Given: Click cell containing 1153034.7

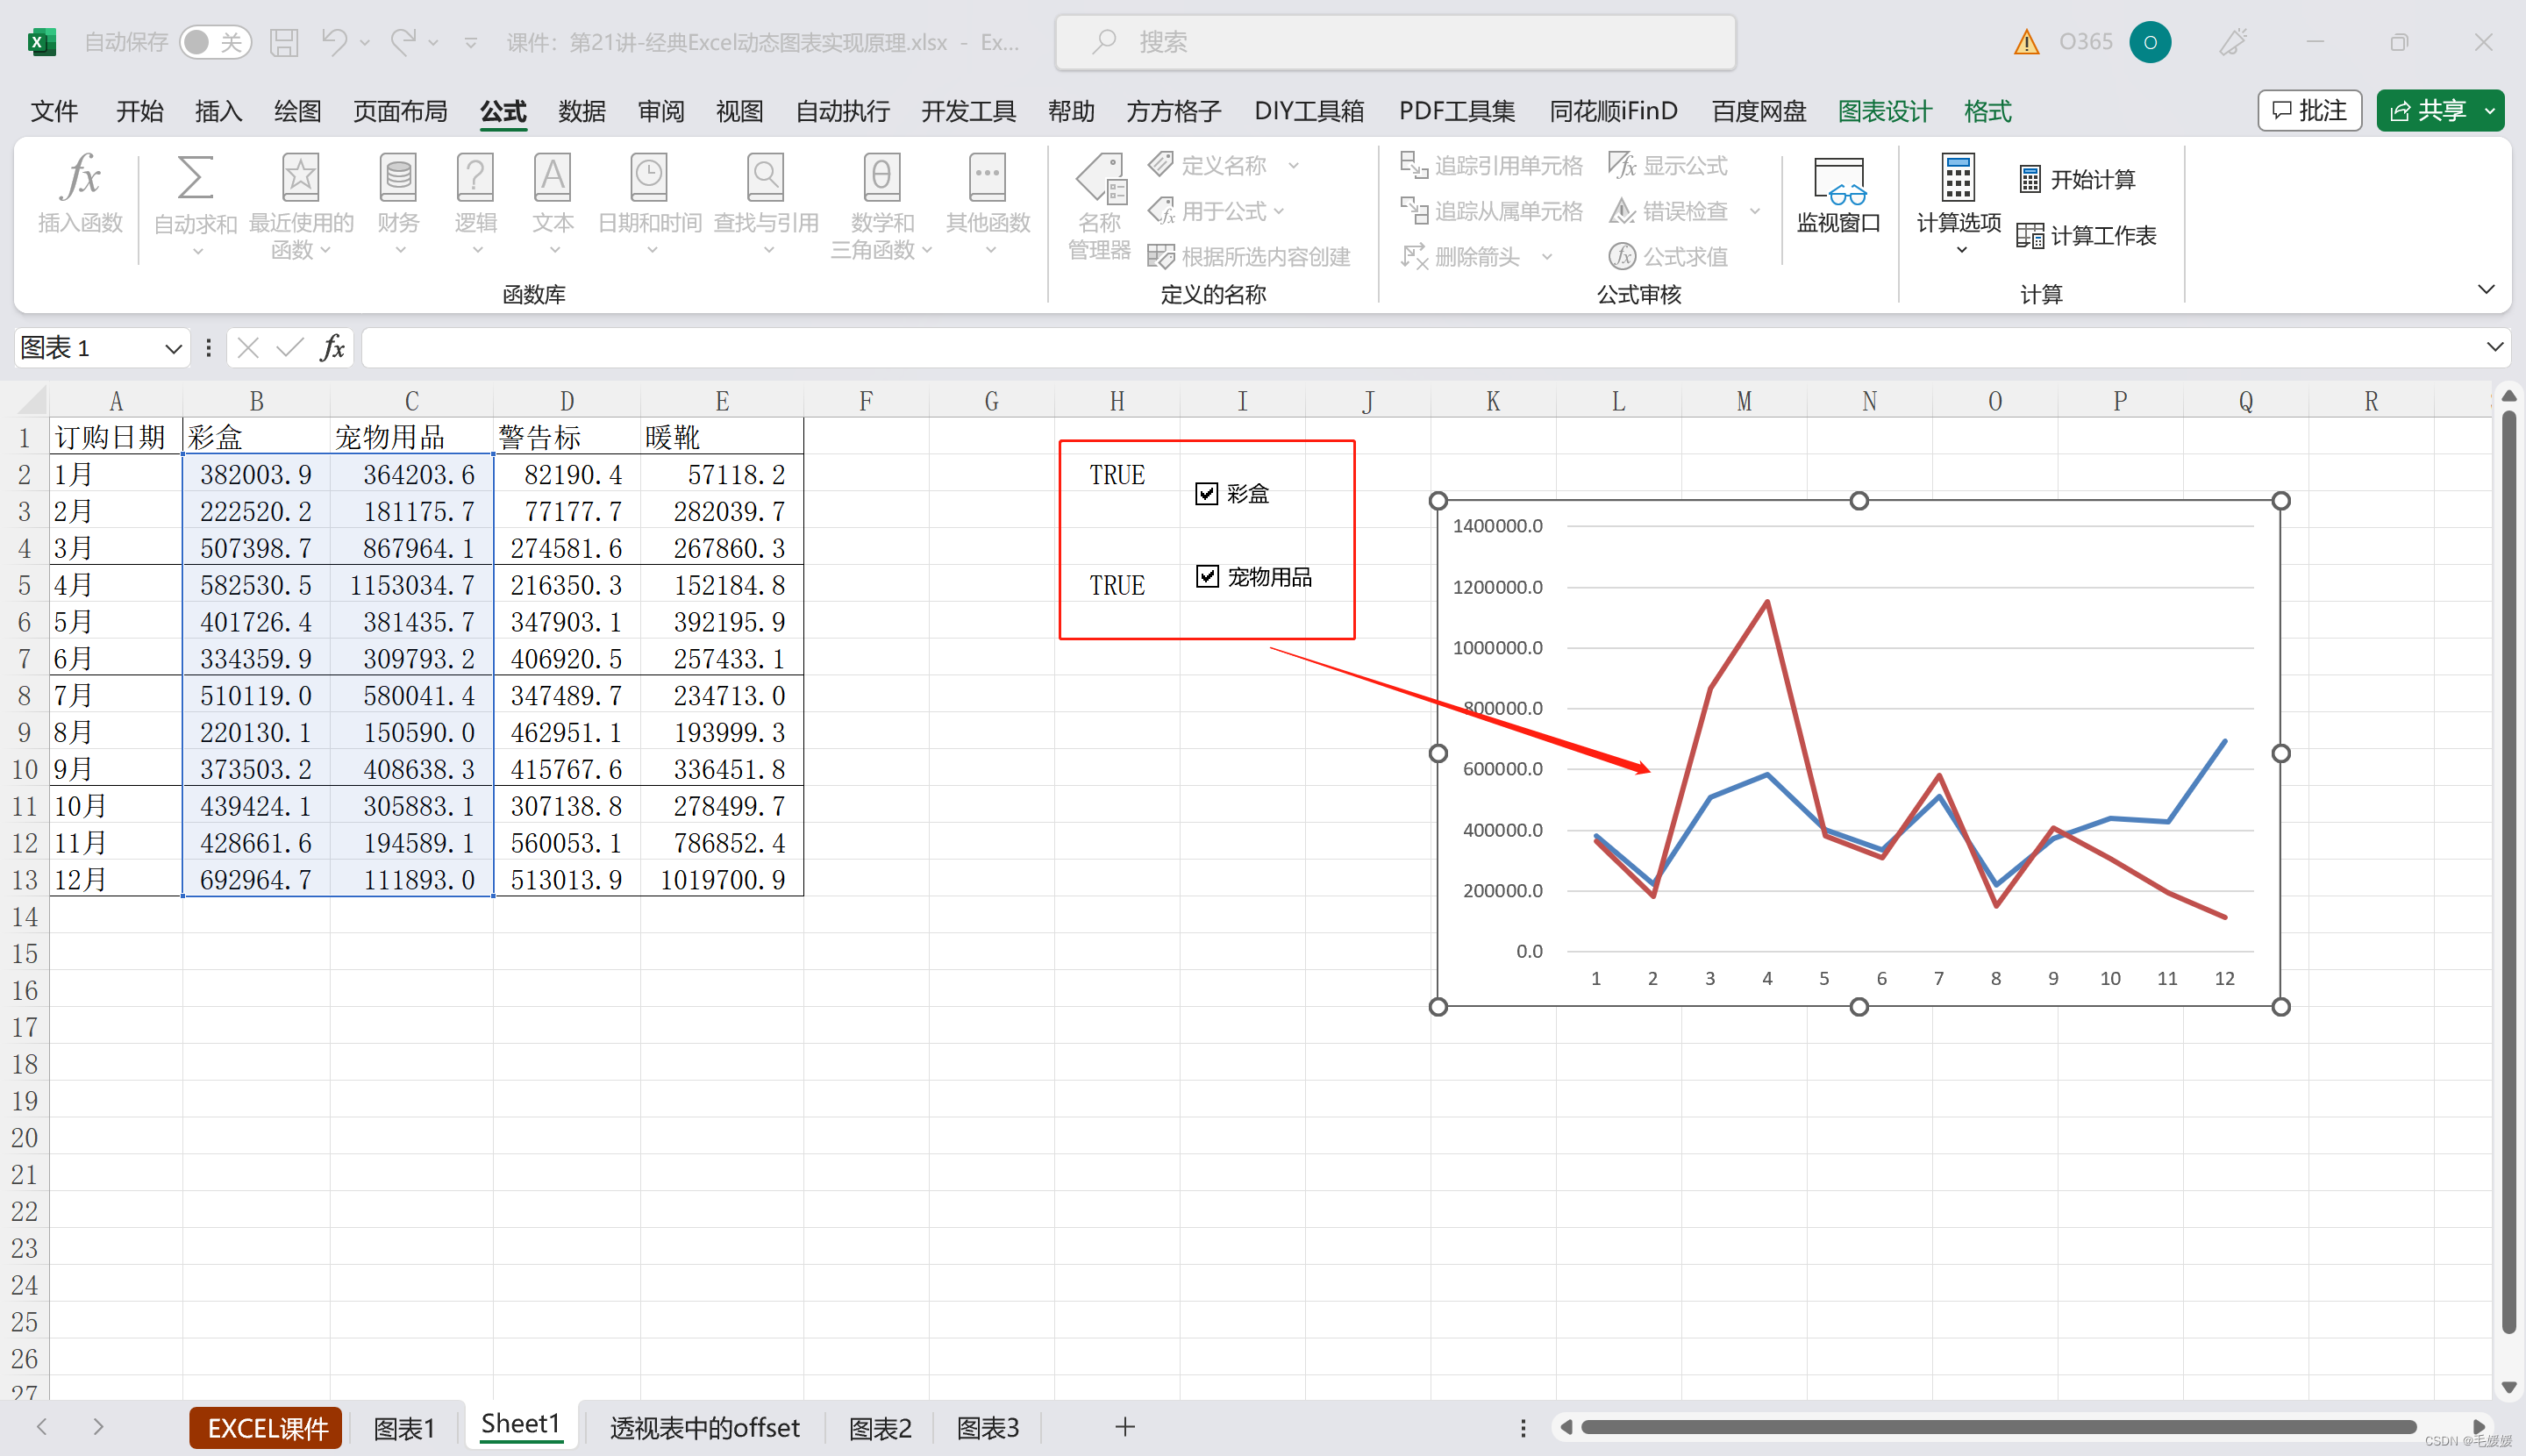Looking at the screenshot, I should pos(412,585).
